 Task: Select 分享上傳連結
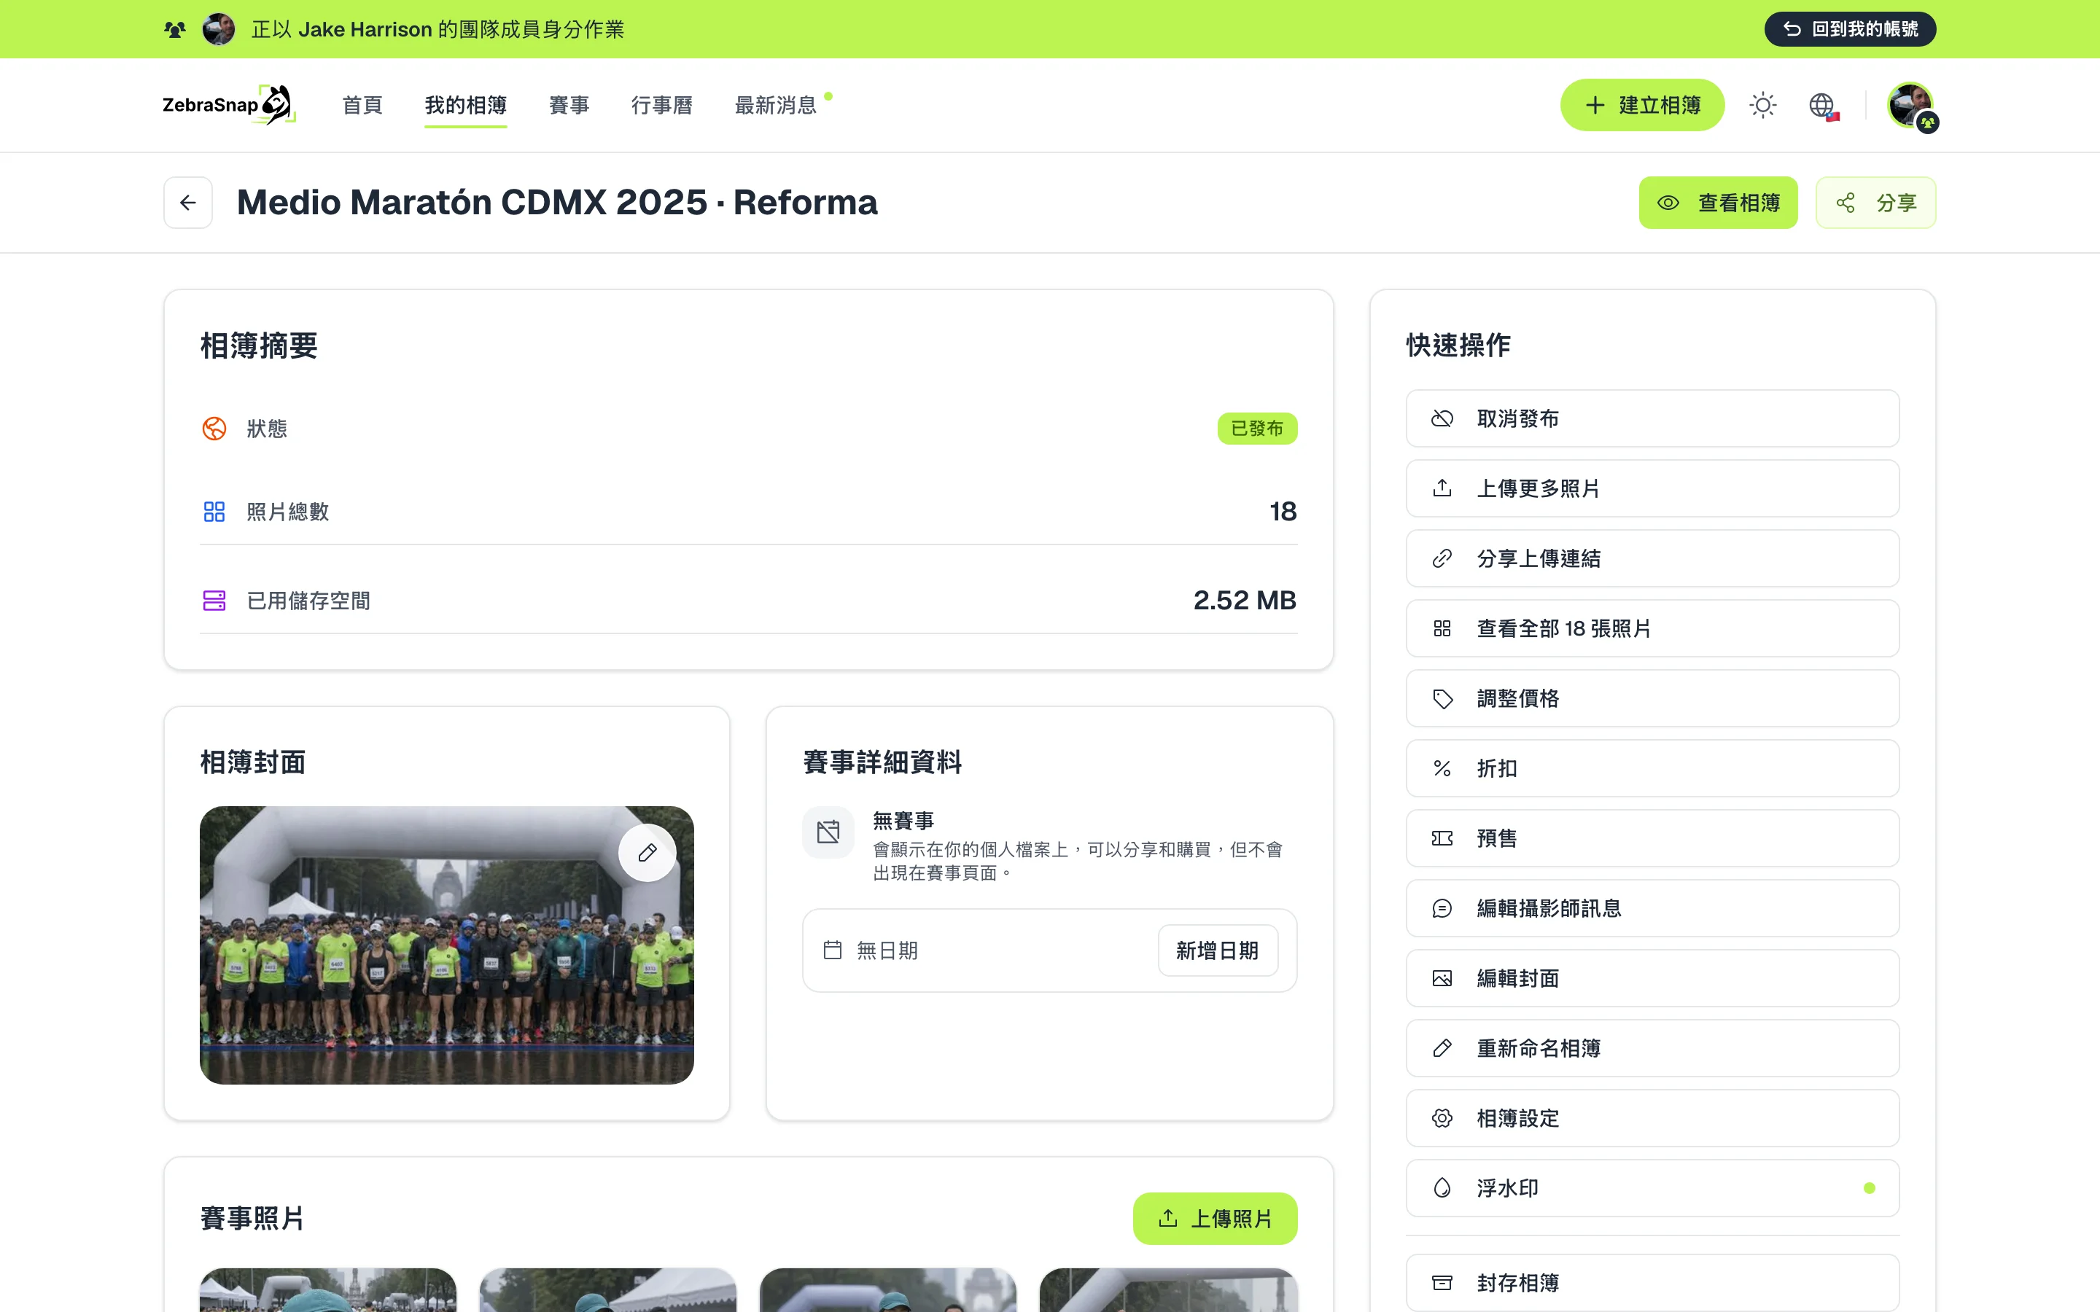click(1652, 558)
